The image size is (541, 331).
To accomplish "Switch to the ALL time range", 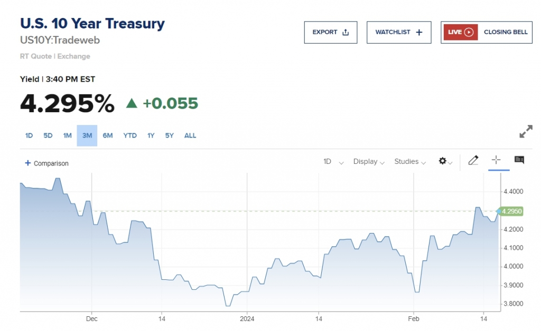I will click(190, 135).
